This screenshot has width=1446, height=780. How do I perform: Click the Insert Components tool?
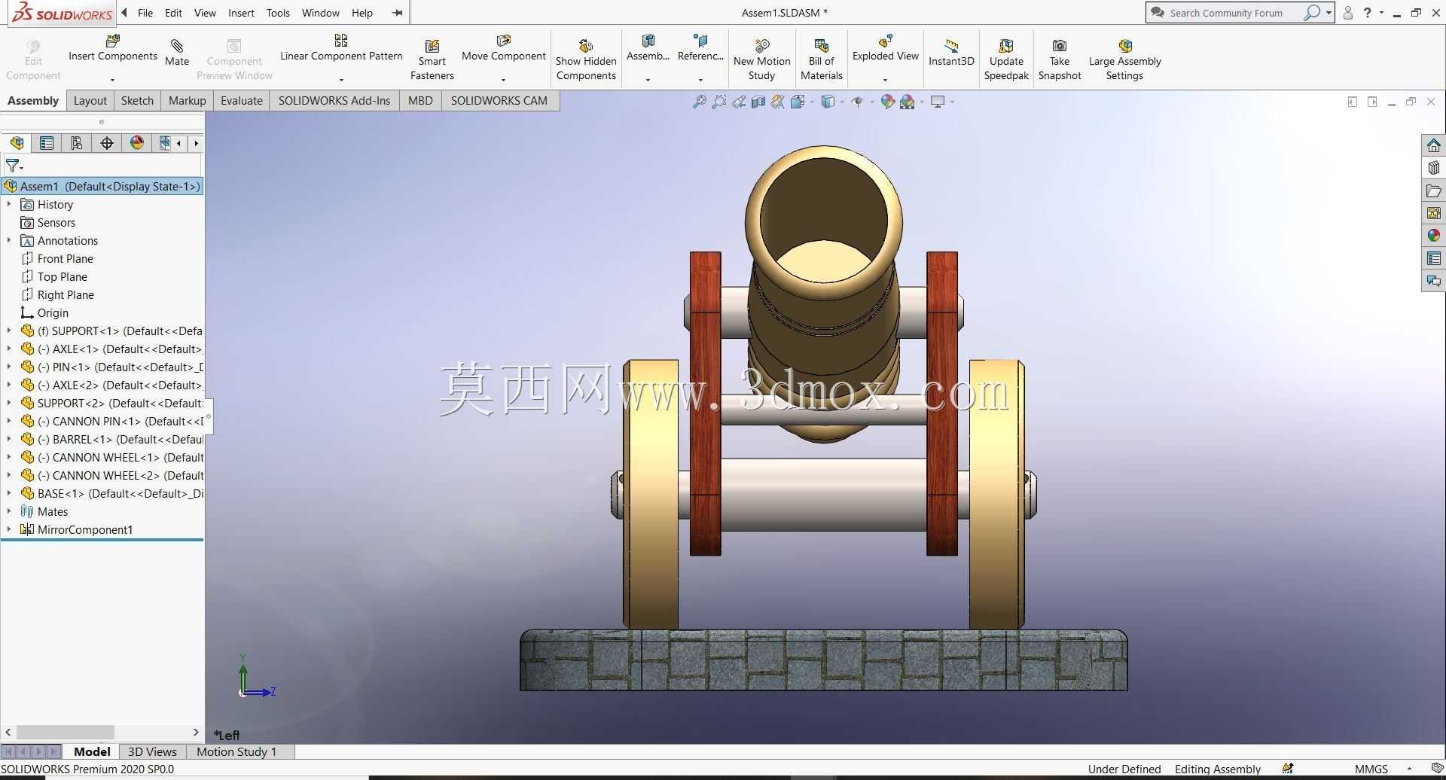pos(113,49)
